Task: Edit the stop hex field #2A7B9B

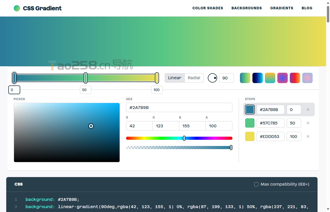Action: (271, 109)
